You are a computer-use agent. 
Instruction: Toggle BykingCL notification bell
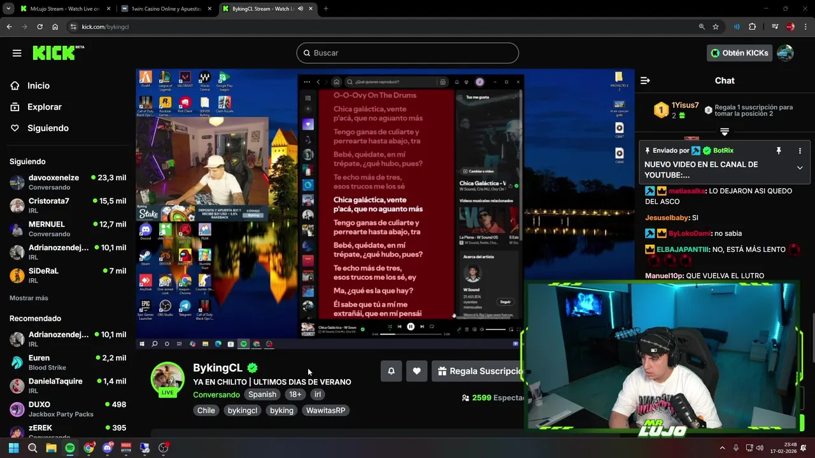pyautogui.click(x=391, y=371)
